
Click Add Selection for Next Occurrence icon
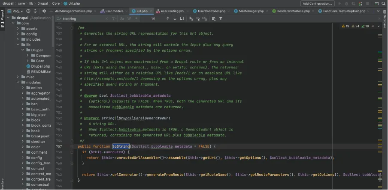pyautogui.click(x=191, y=18)
